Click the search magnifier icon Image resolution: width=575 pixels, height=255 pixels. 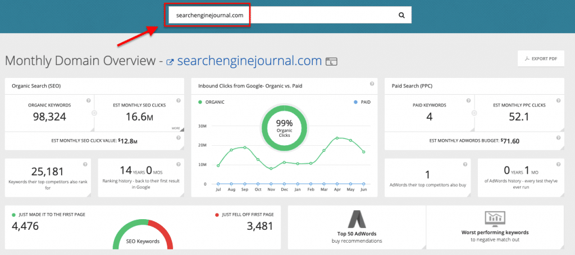pyautogui.click(x=401, y=16)
